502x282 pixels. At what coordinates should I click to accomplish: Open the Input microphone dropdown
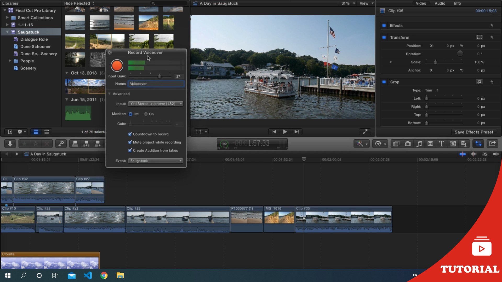pyautogui.click(x=156, y=104)
